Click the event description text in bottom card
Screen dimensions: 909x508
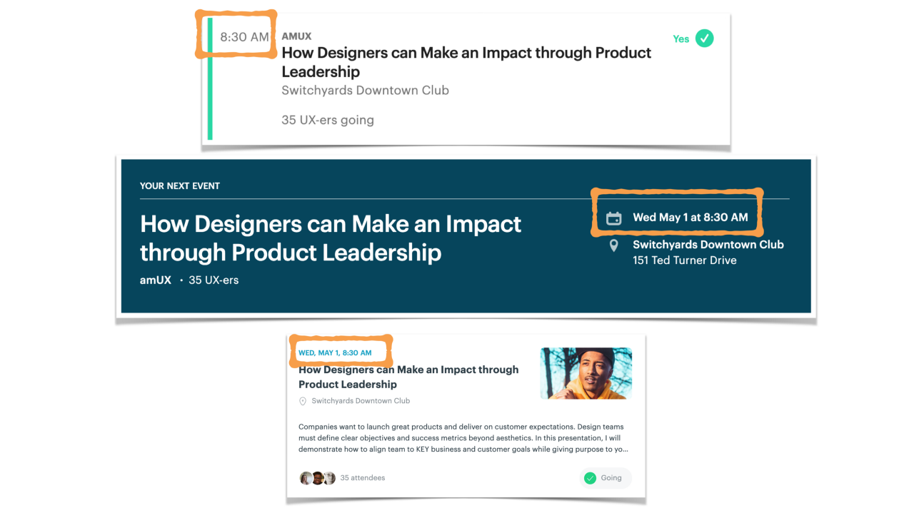click(463, 438)
